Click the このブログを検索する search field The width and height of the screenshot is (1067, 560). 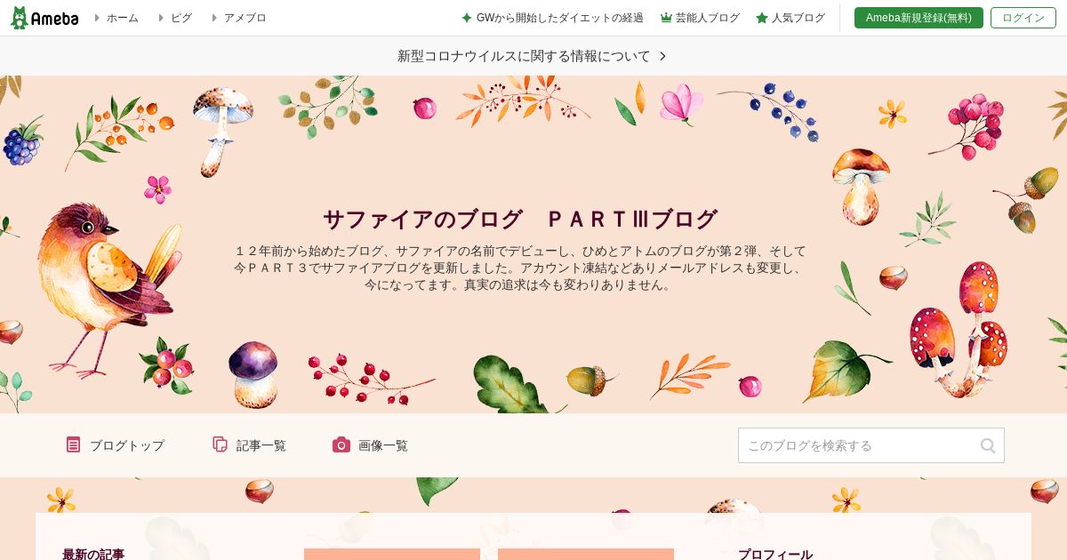tap(871, 445)
